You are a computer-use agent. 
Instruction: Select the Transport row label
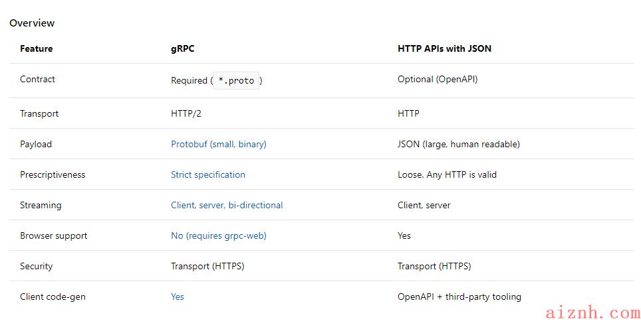coord(39,113)
